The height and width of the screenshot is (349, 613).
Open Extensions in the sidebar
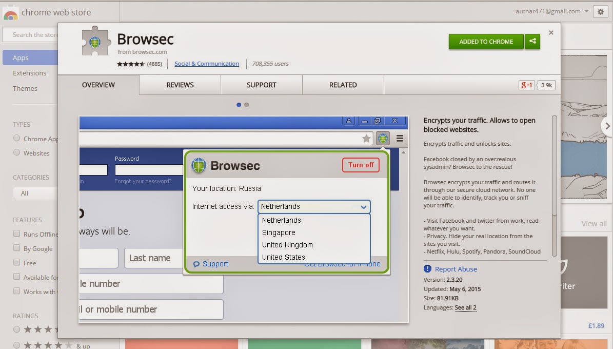click(x=29, y=73)
